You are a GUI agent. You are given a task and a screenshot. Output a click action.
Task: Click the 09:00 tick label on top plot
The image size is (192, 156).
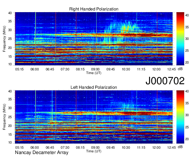(x=95, y=69)
